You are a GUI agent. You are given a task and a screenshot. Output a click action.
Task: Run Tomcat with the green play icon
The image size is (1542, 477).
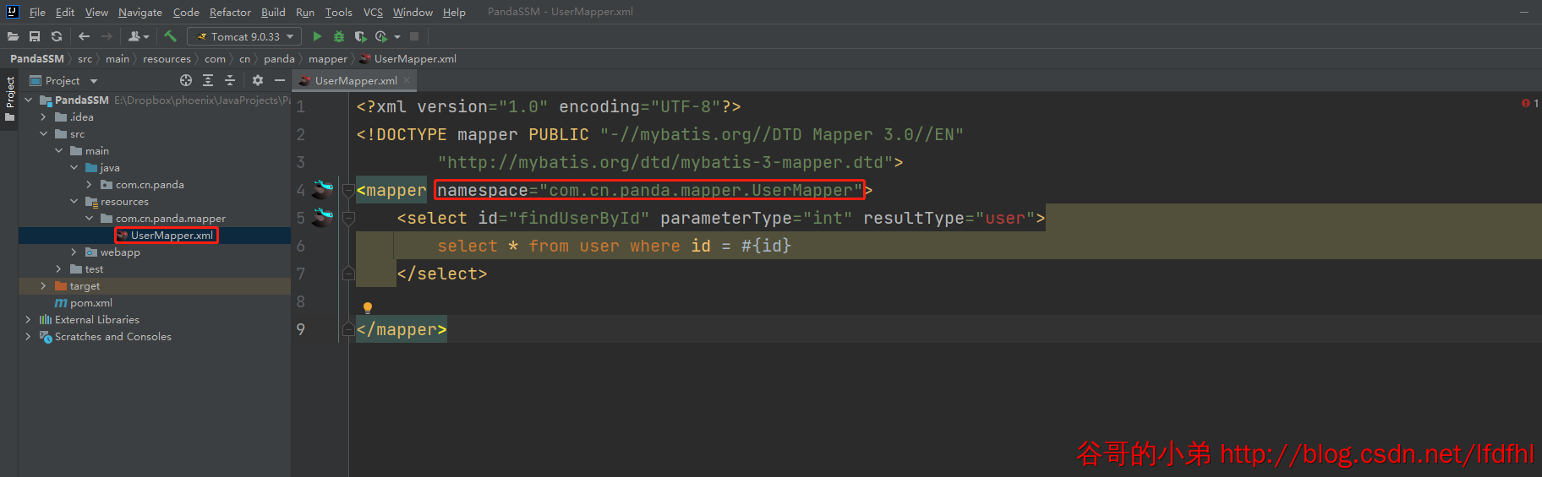click(x=317, y=36)
